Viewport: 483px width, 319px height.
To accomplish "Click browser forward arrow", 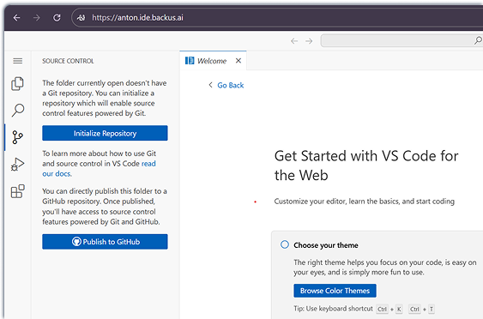I will point(37,18).
